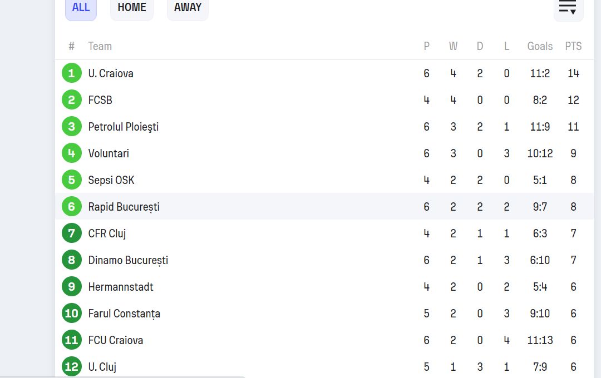Click the rank 10 position badge
The width and height of the screenshot is (601, 378).
(x=71, y=314)
